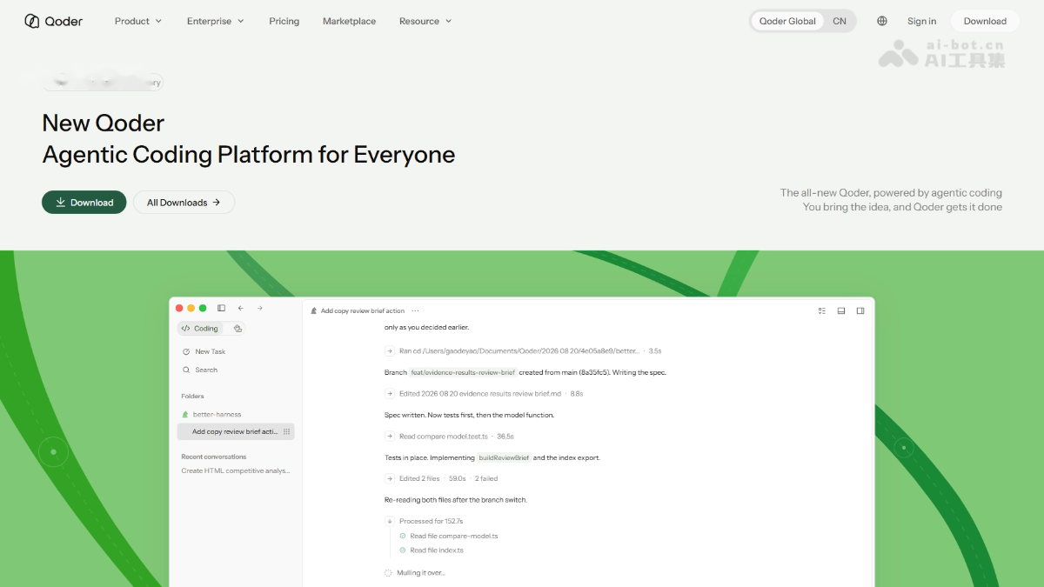Click the chess-knight icon before conversation title
Screen dimensions: 1044x587
[x=314, y=310]
